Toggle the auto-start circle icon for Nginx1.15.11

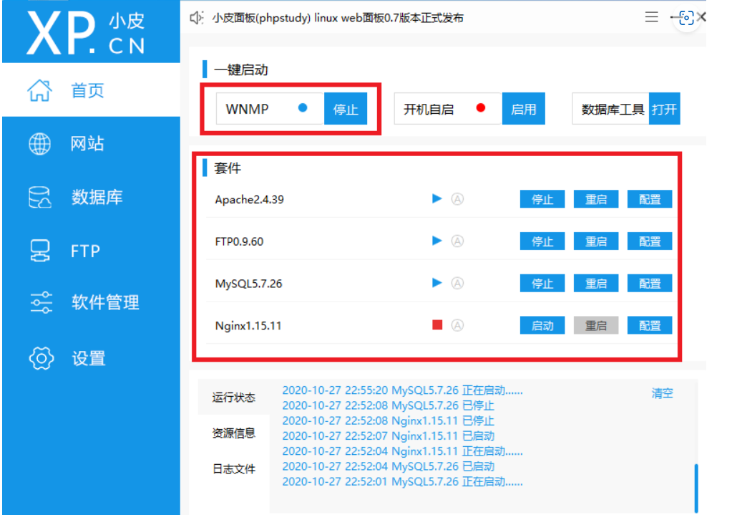[458, 326]
